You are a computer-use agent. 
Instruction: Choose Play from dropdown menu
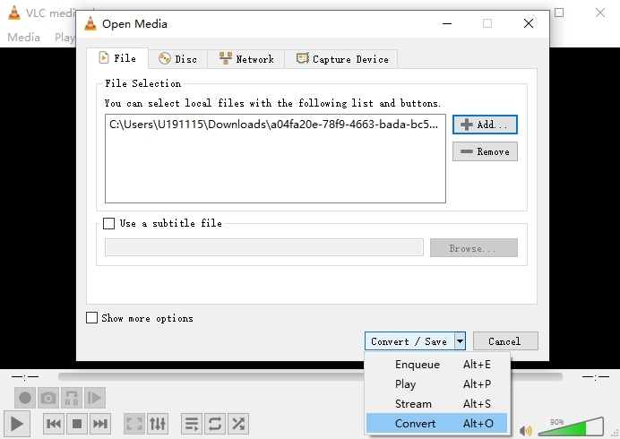(437, 384)
